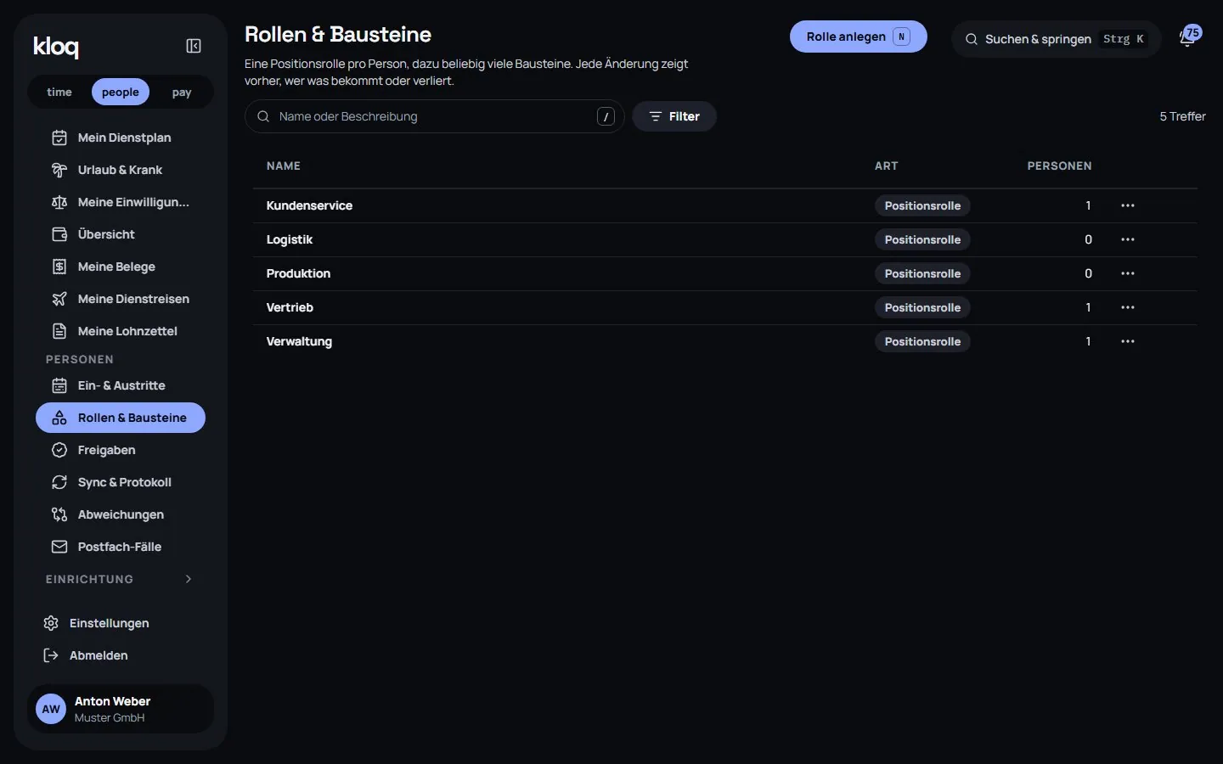
Task: Click the Meine Belege receipt icon
Action: (x=59, y=267)
